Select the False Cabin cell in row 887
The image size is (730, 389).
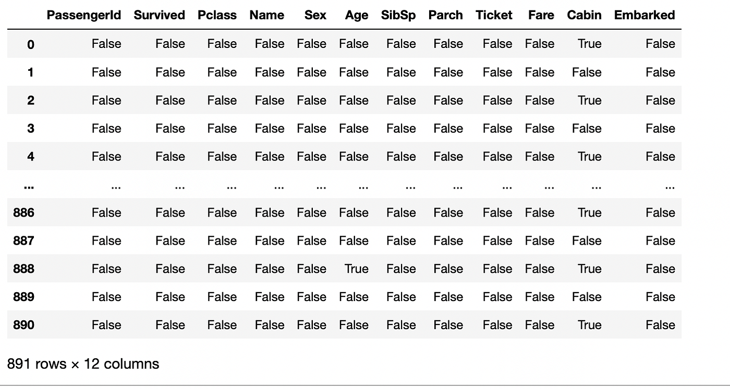[x=587, y=241]
